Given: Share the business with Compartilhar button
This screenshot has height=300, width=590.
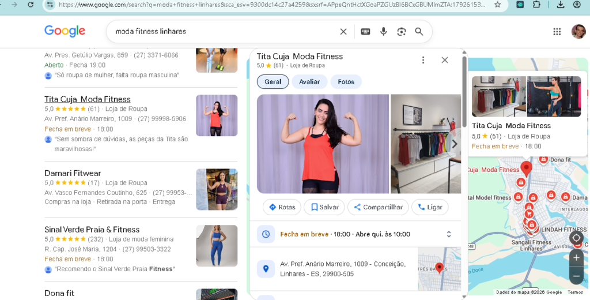Looking at the screenshot, I should point(378,207).
